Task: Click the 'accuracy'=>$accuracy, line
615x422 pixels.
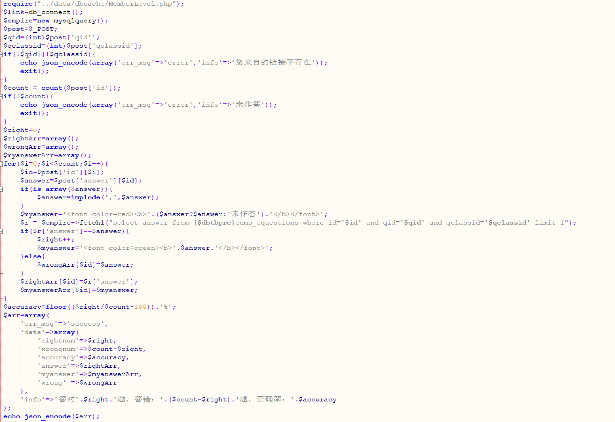Action: [x=83, y=357]
